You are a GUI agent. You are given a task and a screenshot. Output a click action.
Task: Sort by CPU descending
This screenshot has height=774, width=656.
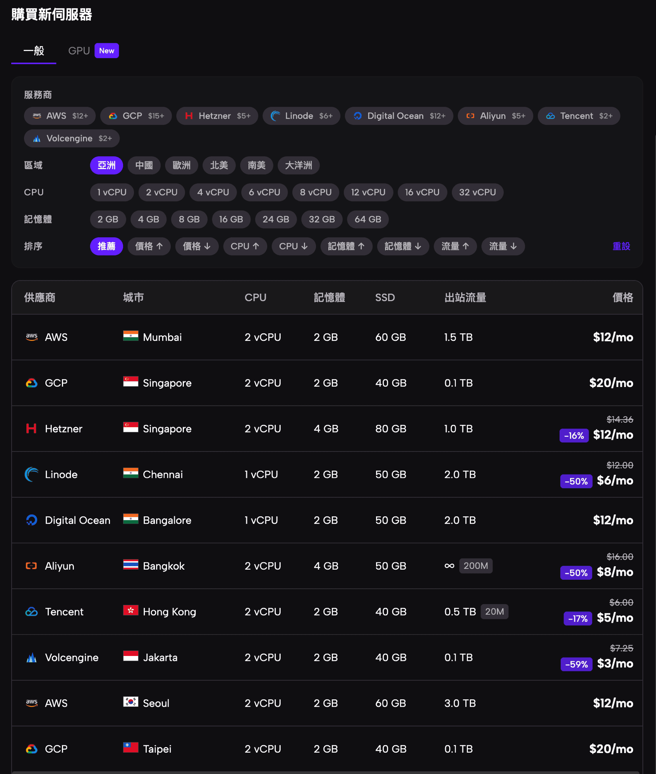pos(294,247)
